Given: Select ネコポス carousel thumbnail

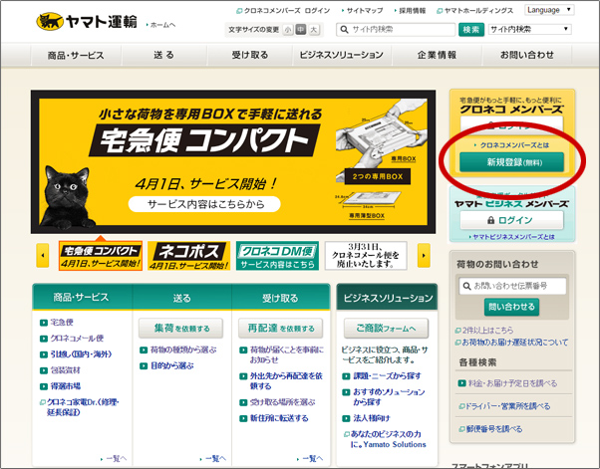Looking at the screenshot, I should tap(188, 256).
